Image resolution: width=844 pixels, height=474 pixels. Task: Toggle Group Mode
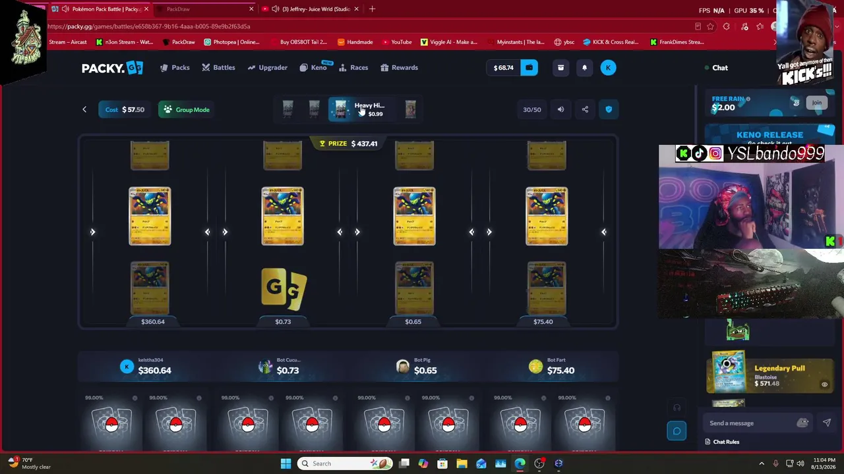(x=186, y=109)
